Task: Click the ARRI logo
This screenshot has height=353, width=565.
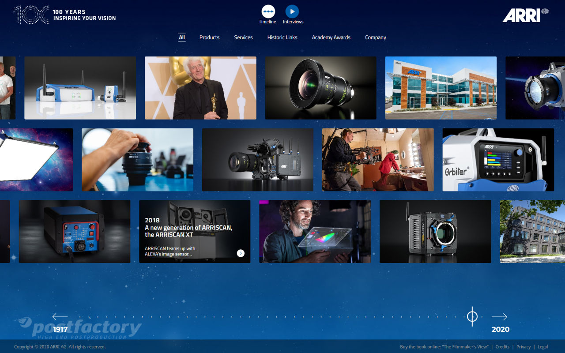Action: [525, 15]
